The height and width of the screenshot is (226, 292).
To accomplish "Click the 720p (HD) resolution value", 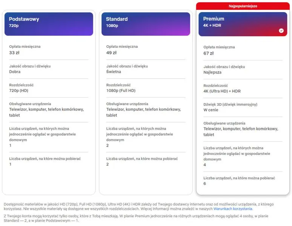I will point(18,90).
